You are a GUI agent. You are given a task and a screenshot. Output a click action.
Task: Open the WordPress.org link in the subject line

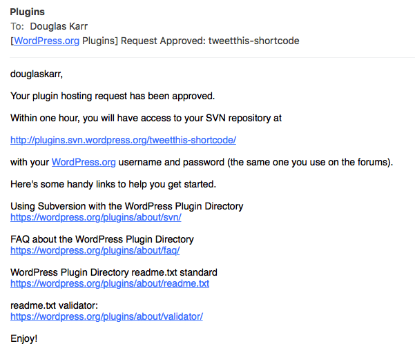46,41
